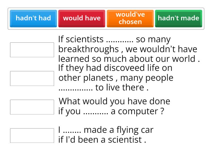Screen dimensions: 212x159
Task: Click answer box beside the breakthroughs sentence
Action: pyautogui.click(x=32, y=50)
